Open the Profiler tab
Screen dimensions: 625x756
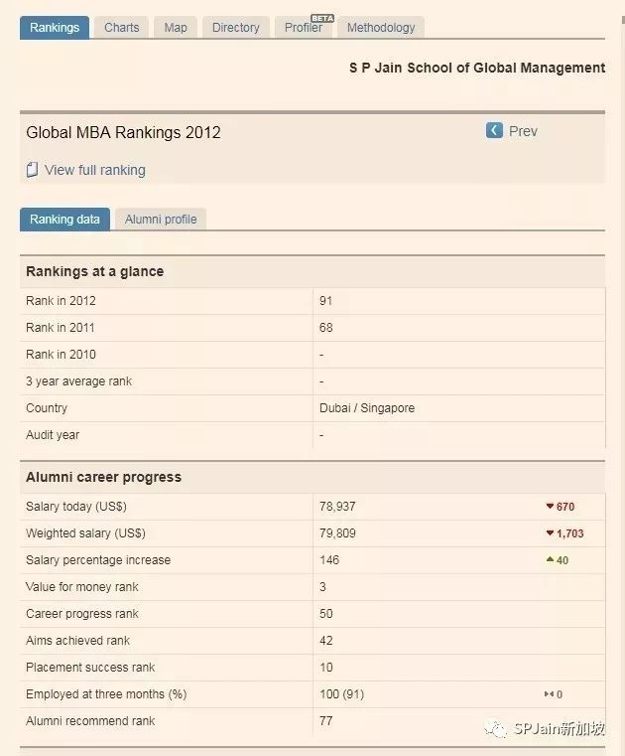[303, 29]
